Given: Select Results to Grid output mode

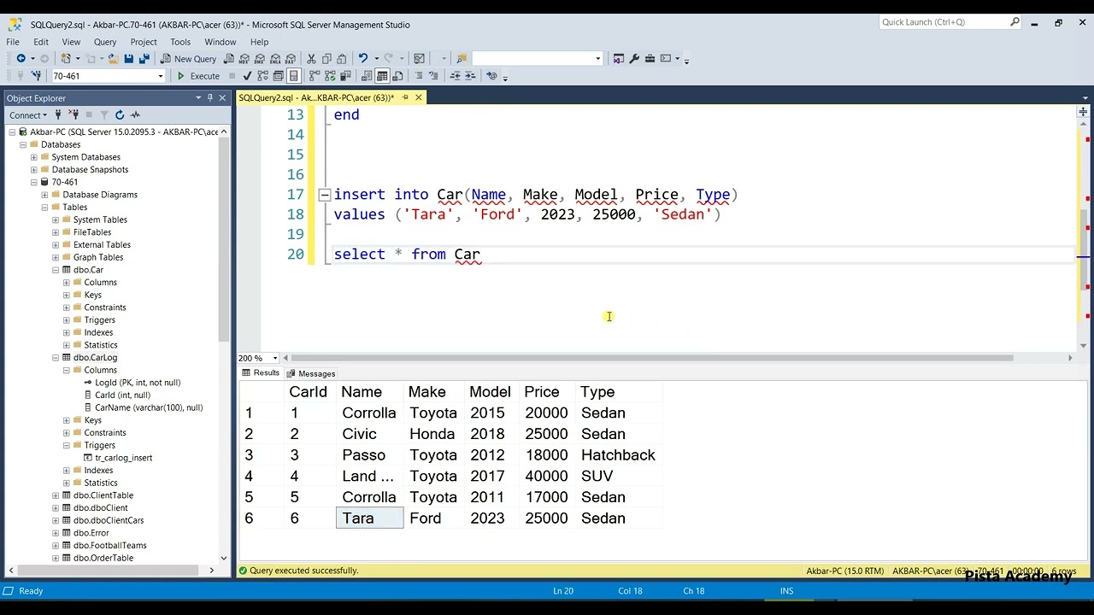Looking at the screenshot, I should click(382, 76).
